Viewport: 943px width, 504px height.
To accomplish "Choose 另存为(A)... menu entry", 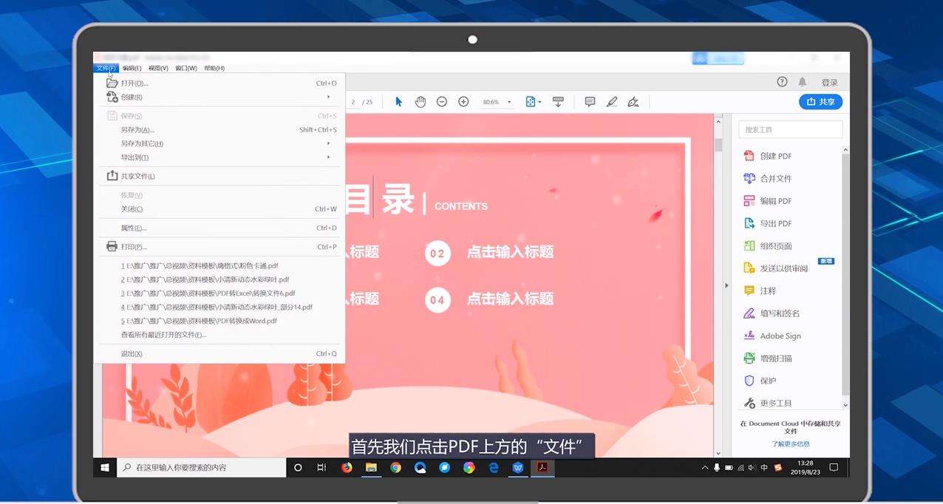I will coord(219,130).
